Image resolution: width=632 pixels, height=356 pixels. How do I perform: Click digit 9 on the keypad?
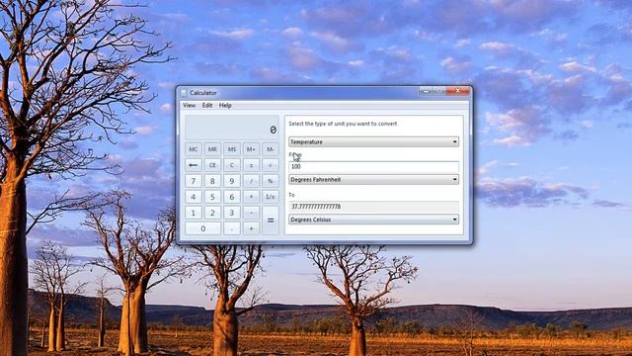click(x=232, y=181)
